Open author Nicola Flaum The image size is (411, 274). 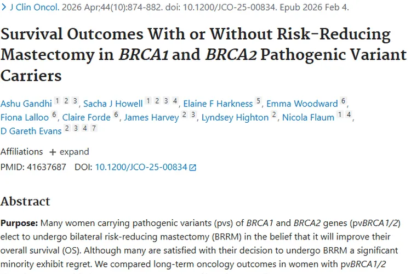click(307, 117)
